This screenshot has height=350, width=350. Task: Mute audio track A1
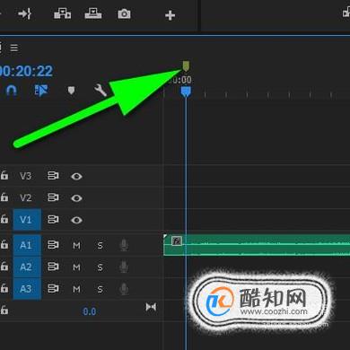(x=76, y=246)
